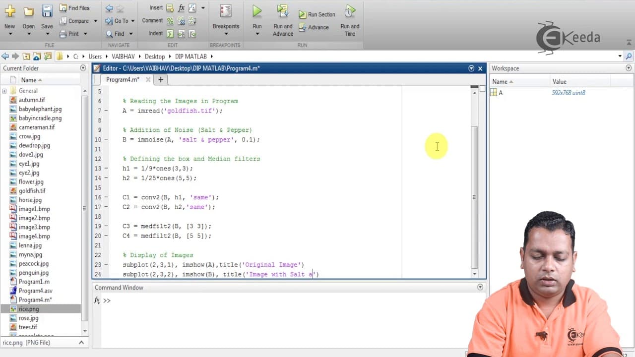Select Program1.m file

34,282
